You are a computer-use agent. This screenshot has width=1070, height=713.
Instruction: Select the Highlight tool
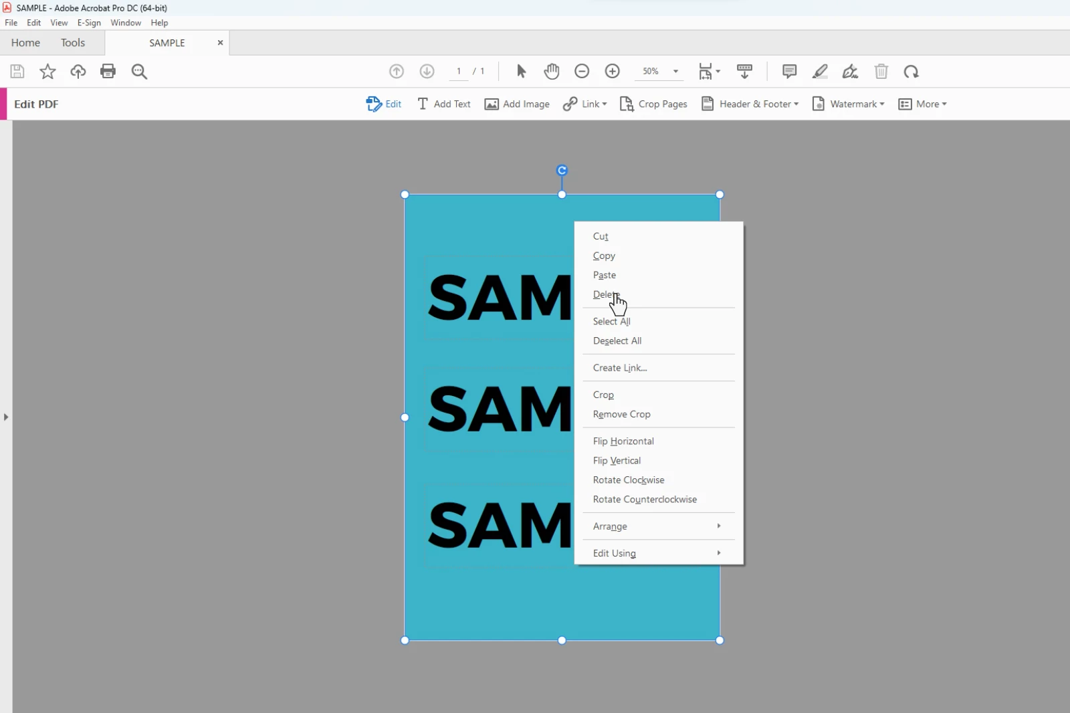819,72
